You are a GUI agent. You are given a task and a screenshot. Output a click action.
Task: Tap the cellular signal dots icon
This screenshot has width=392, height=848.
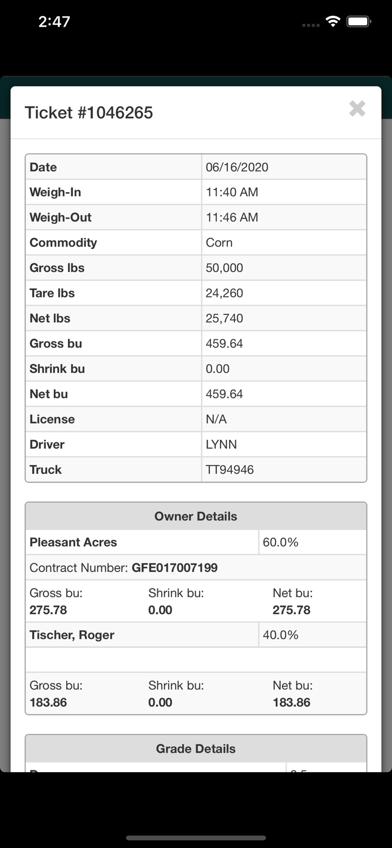pyautogui.click(x=311, y=25)
